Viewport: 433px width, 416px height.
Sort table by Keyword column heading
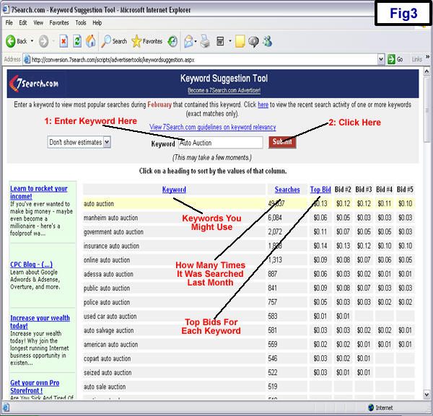tap(174, 190)
